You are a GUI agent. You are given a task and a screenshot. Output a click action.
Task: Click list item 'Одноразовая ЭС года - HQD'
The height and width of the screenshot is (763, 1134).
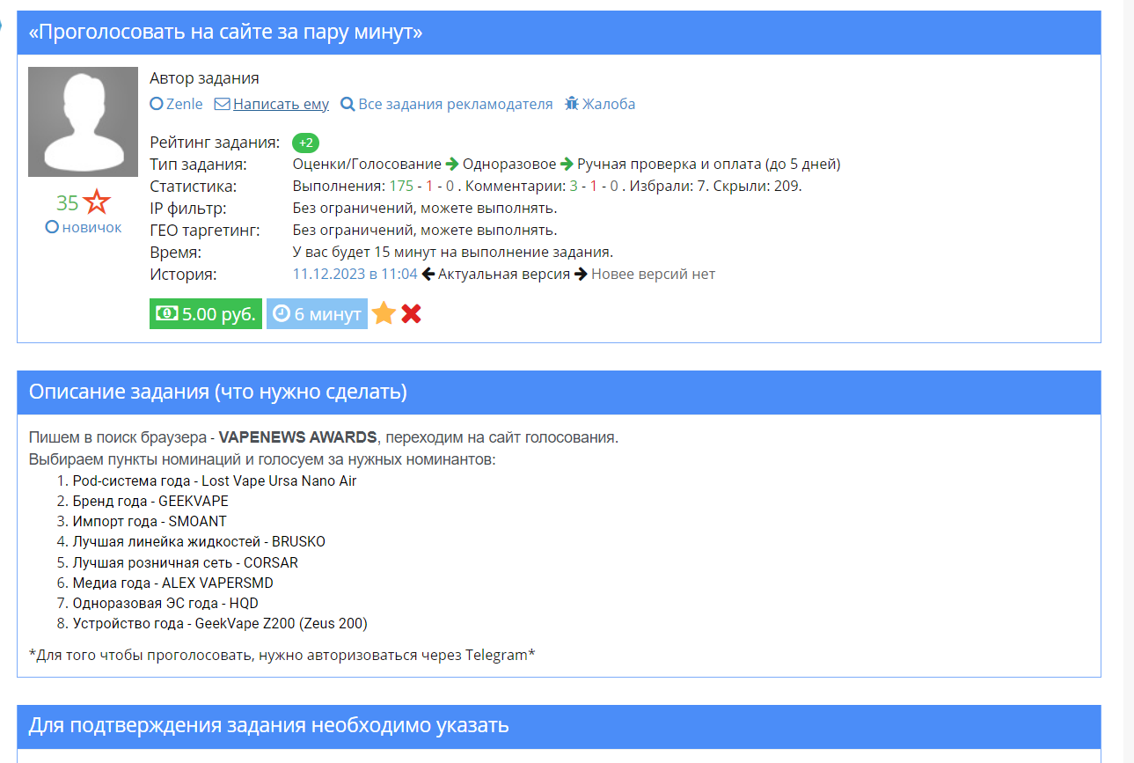pyautogui.click(x=165, y=603)
